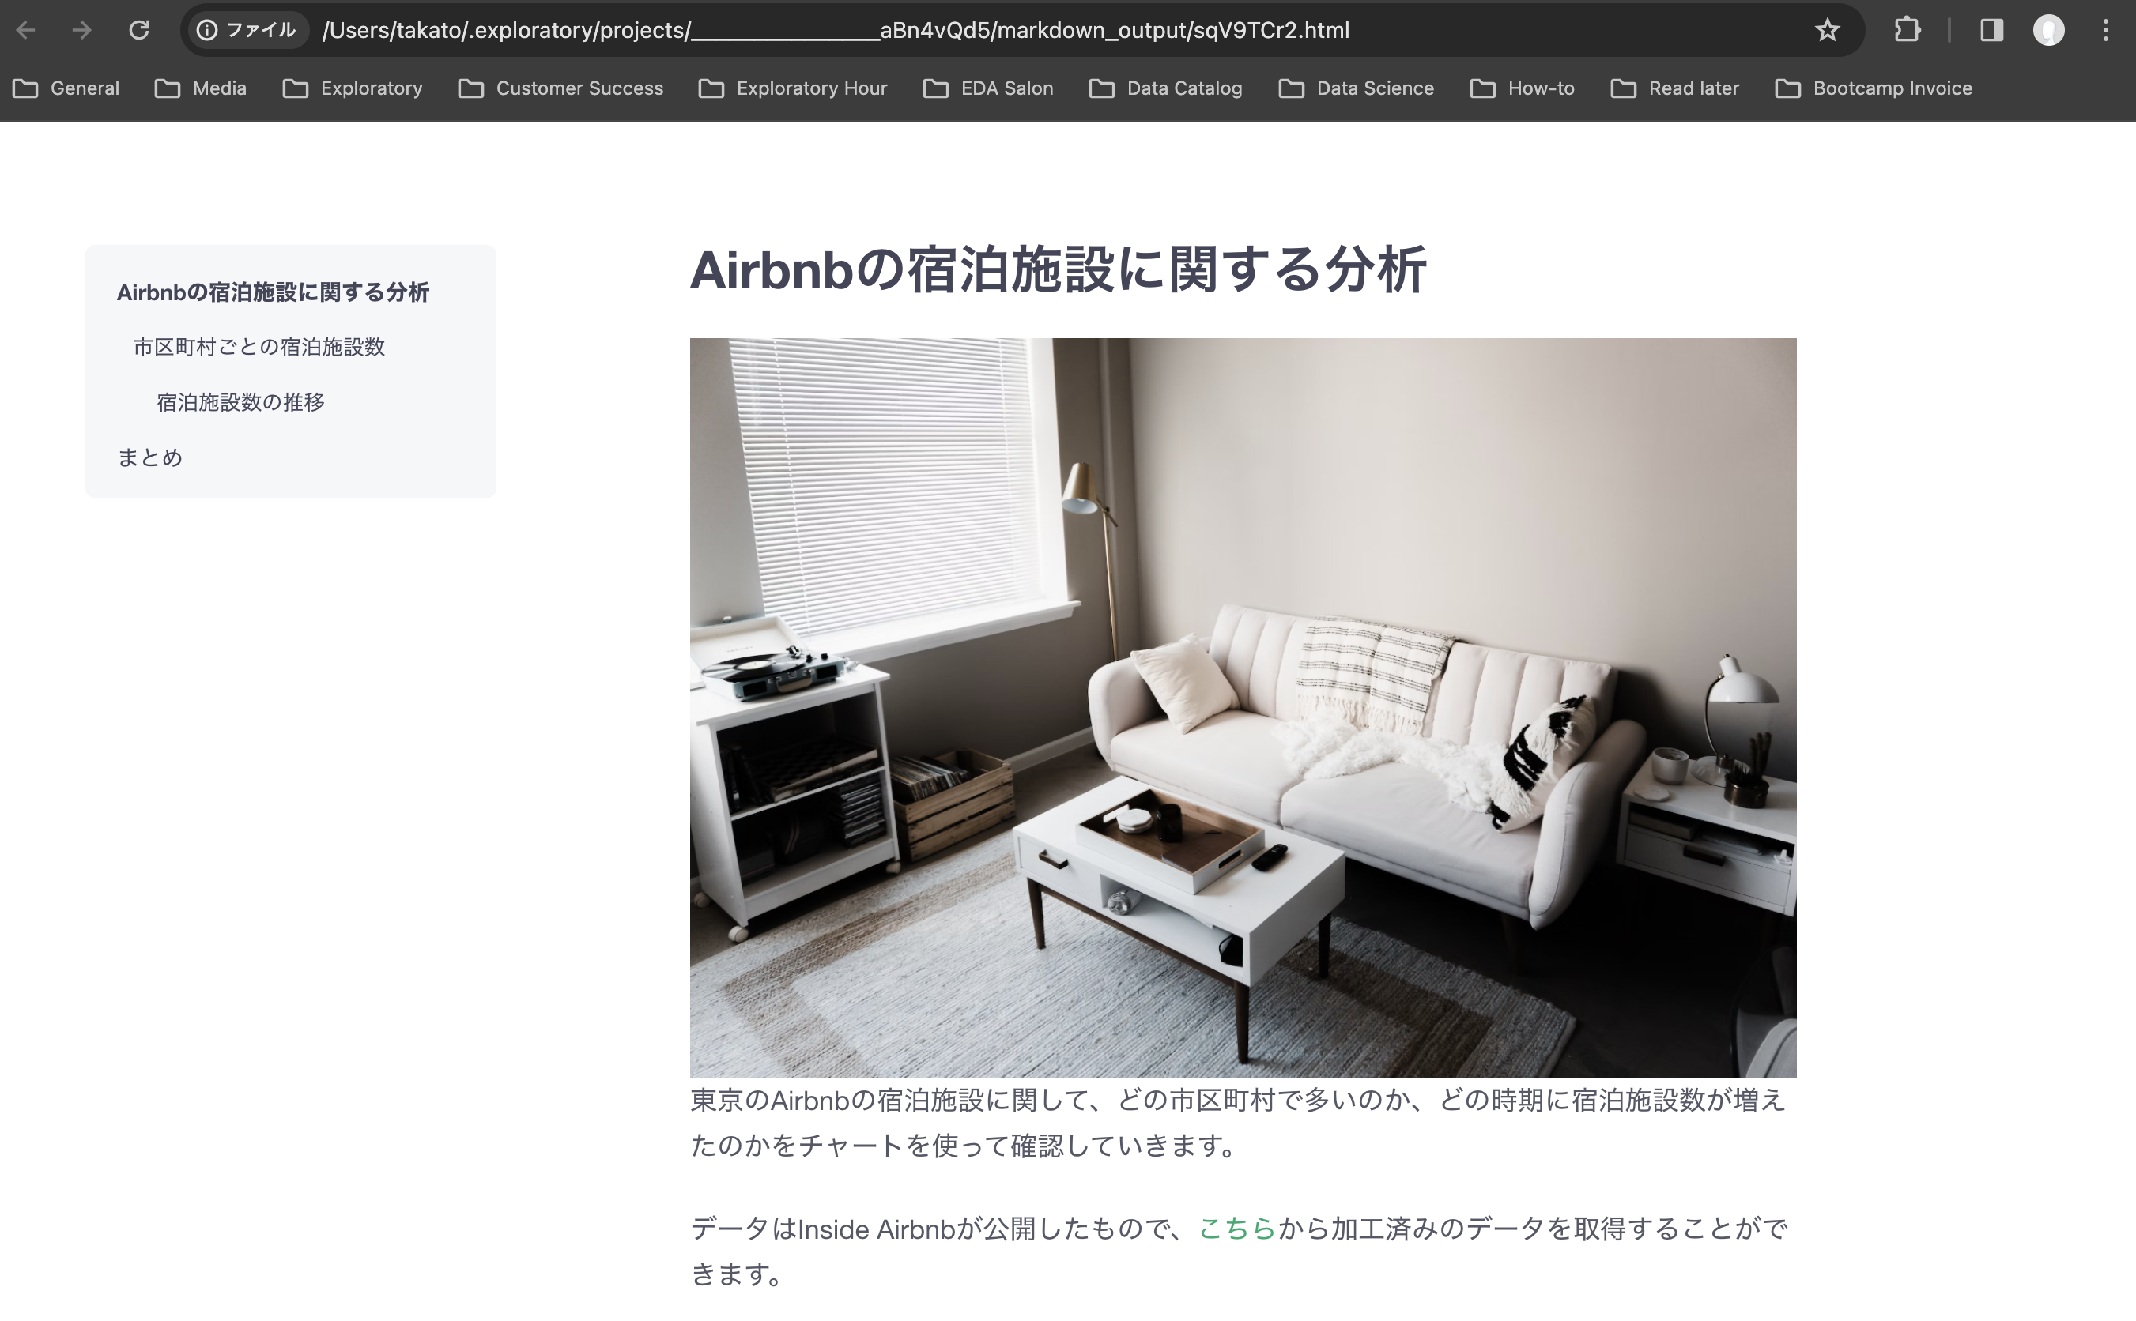
Task: Open the Bootcamp Invoice bookmarks folder
Action: 1874,88
